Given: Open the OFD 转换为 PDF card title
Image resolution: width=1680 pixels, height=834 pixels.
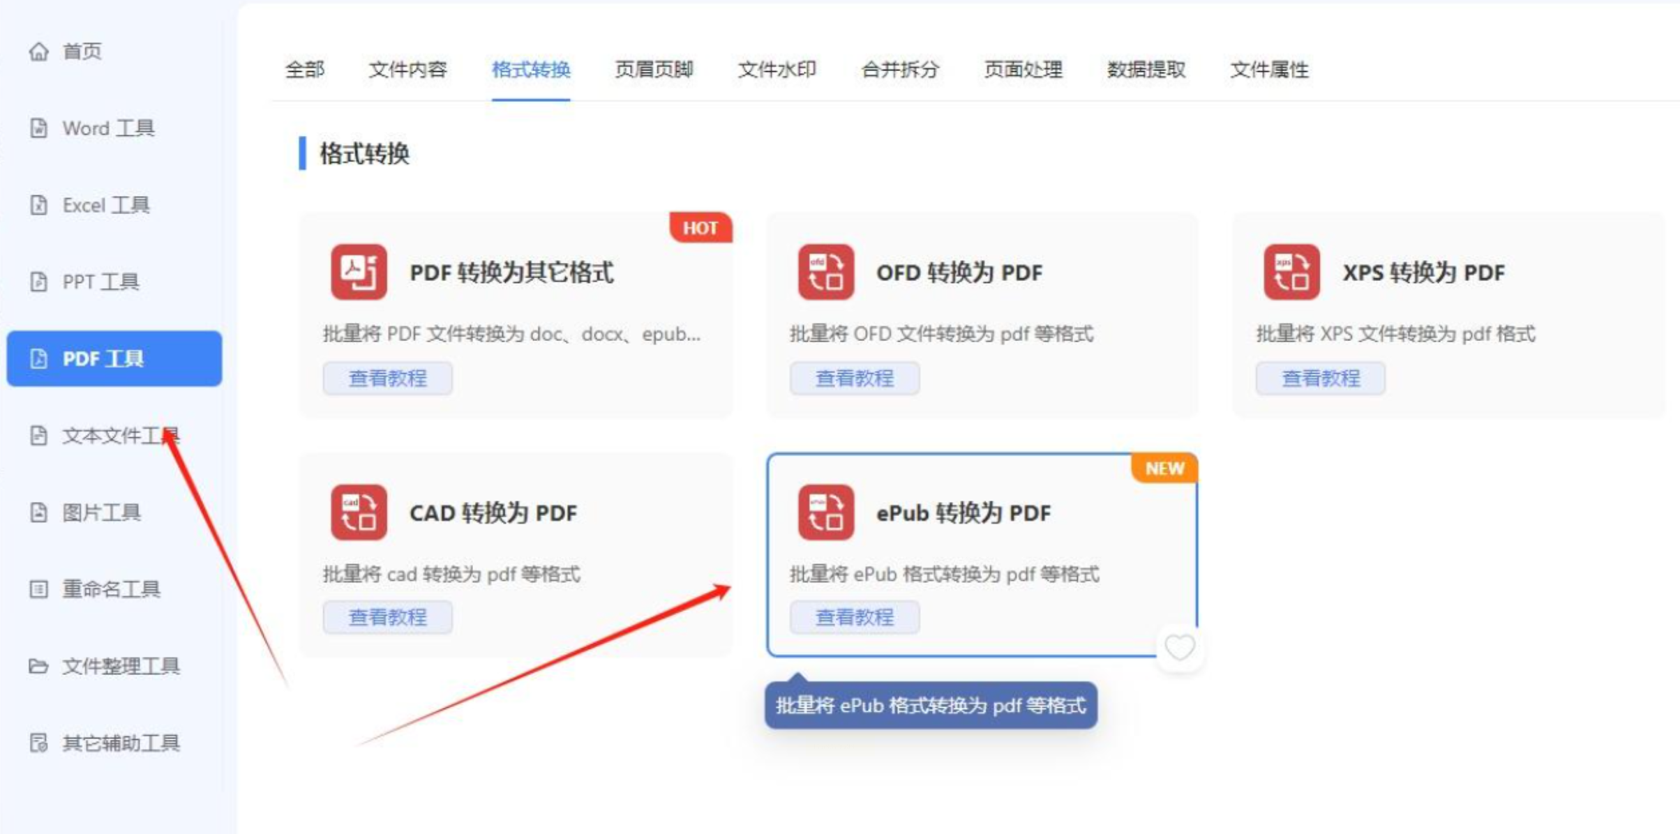Looking at the screenshot, I should click(x=959, y=273).
